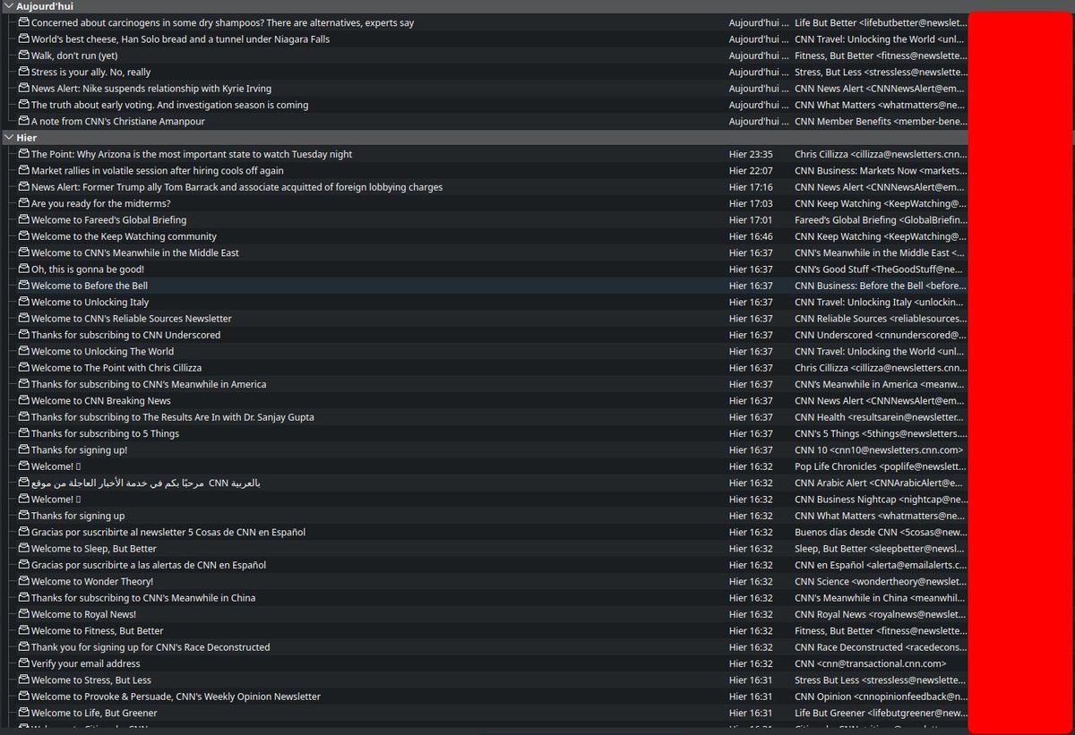
Task: Select envelope icon for Walk, don't run (yet)
Action: [24, 56]
